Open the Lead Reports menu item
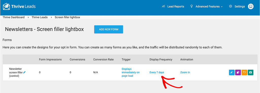The image size is (260, 93). tap(176, 6)
